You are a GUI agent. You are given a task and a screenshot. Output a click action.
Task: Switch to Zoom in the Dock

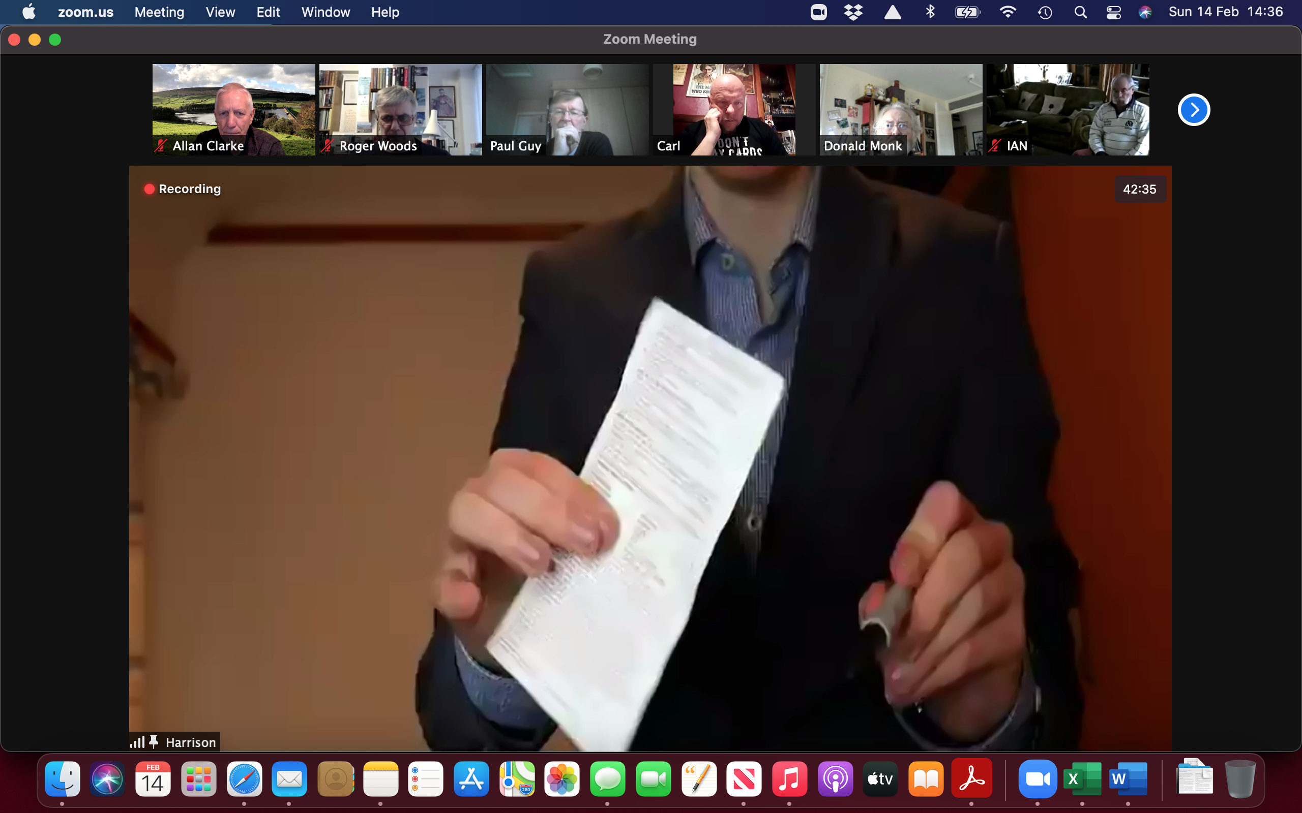tap(1038, 778)
